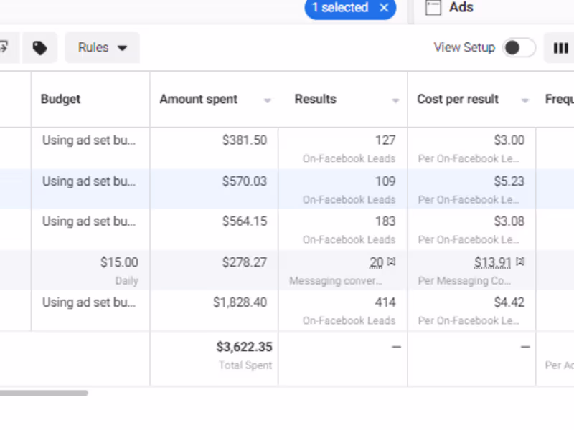Click the footnote icon next to 20 results
The image size is (574, 430).
point(392,262)
